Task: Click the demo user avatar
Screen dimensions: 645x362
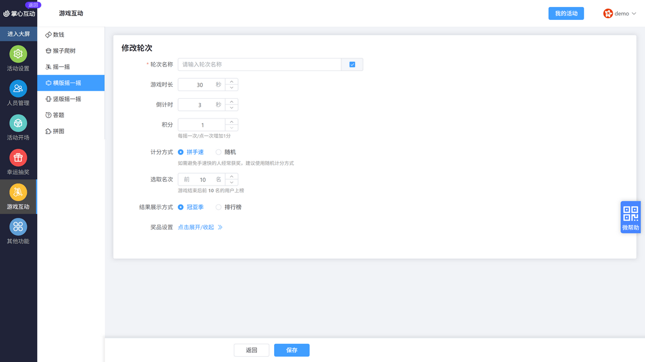Action: (x=608, y=13)
